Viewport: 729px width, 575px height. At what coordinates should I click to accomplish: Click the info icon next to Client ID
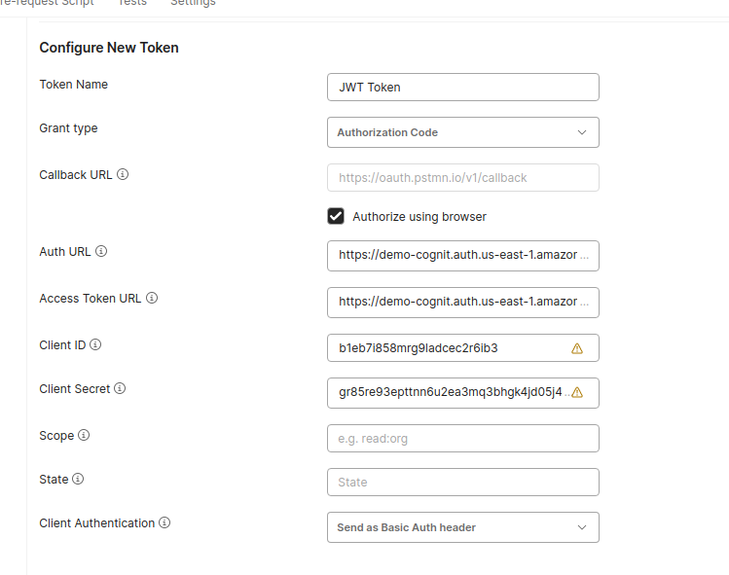pyautogui.click(x=95, y=344)
